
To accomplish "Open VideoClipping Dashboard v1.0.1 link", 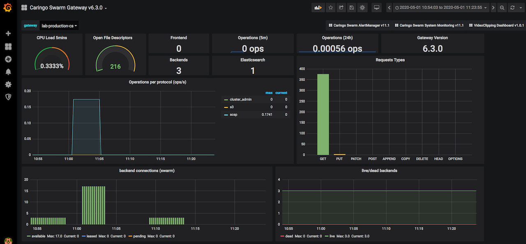I will [x=496, y=25].
